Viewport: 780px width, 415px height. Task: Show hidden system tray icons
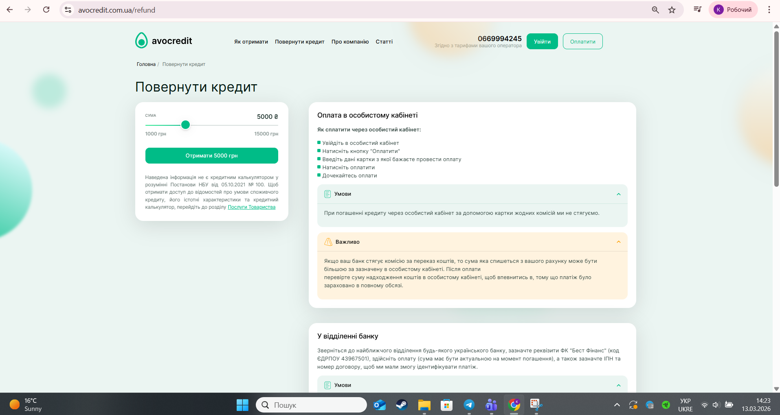617,405
